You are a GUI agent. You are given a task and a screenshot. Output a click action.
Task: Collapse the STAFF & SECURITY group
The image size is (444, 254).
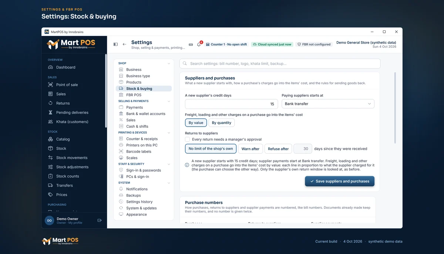[169, 164]
